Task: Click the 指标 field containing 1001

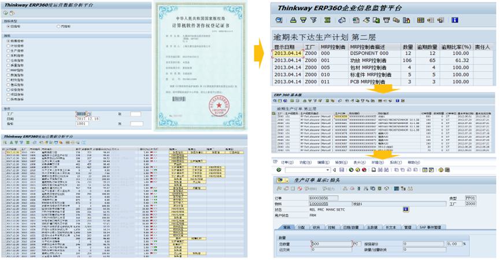Action: point(82,123)
